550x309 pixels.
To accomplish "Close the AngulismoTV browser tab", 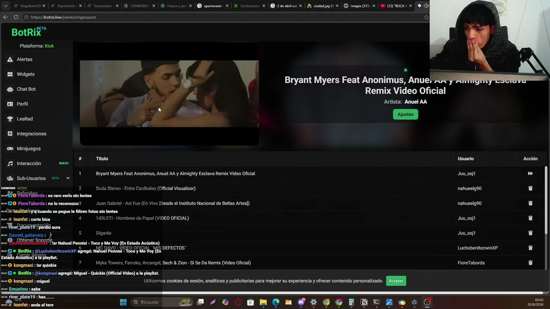I will click(x=43, y=6).
